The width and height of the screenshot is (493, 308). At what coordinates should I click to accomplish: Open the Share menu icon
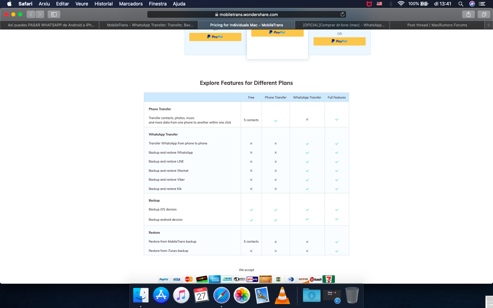[468, 14]
